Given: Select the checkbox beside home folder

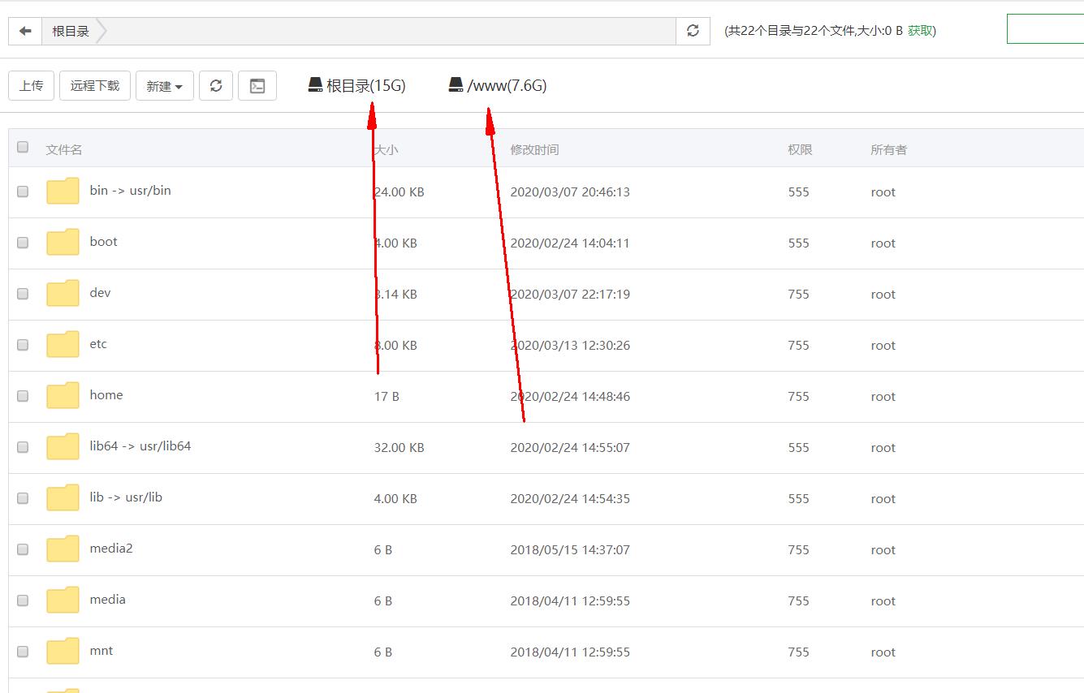Looking at the screenshot, I should click(x=23, y=396).
